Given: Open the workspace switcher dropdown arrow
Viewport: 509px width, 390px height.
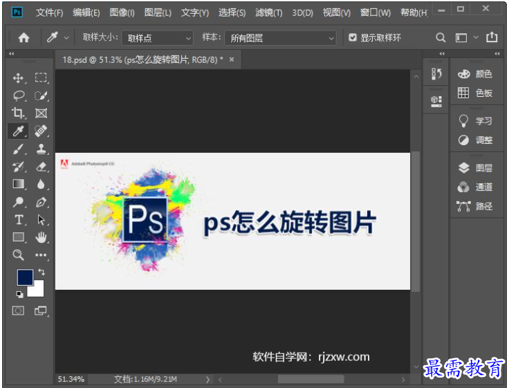Looking at the screenshot, I should pos(476,37).
